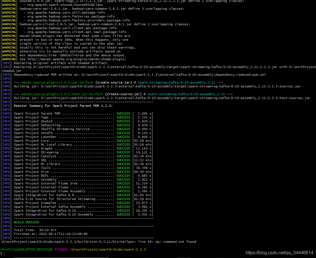Click the wrapped "-shaded.jar" line
This screenshot has width=316, height=258.
tap(11, 71)
